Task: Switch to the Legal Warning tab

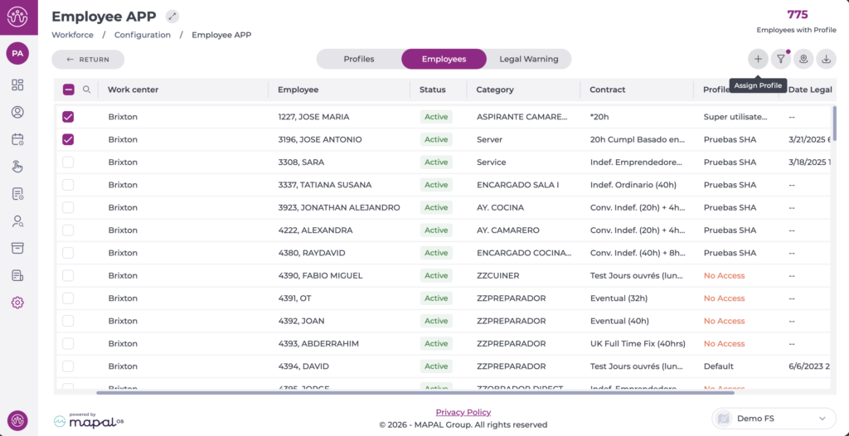Action: coord(528,59)
